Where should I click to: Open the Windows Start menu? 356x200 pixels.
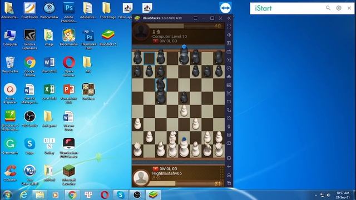(x=7, y=195)
